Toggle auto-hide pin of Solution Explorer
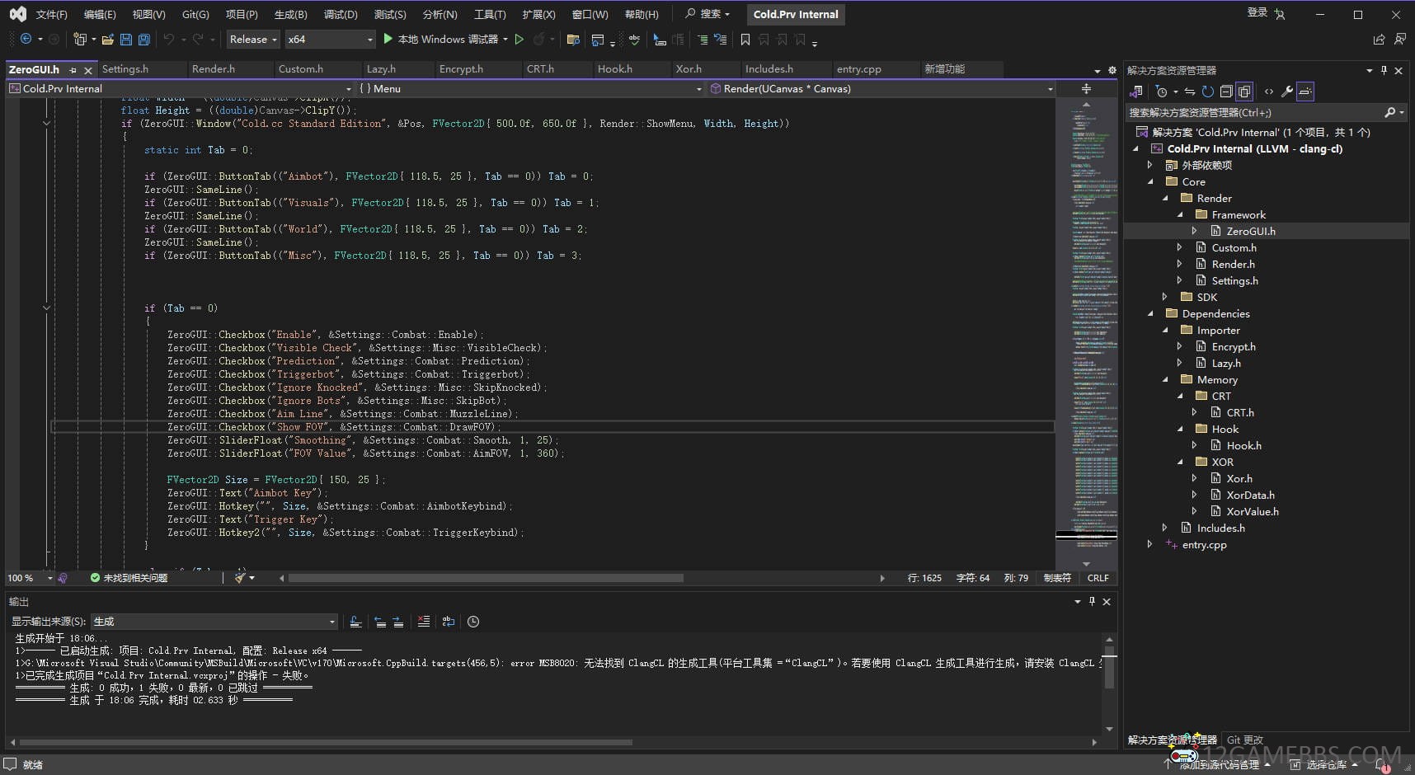Image resolution: width=1415 pixels, height=775 pixels. [x=1384, y=71]
